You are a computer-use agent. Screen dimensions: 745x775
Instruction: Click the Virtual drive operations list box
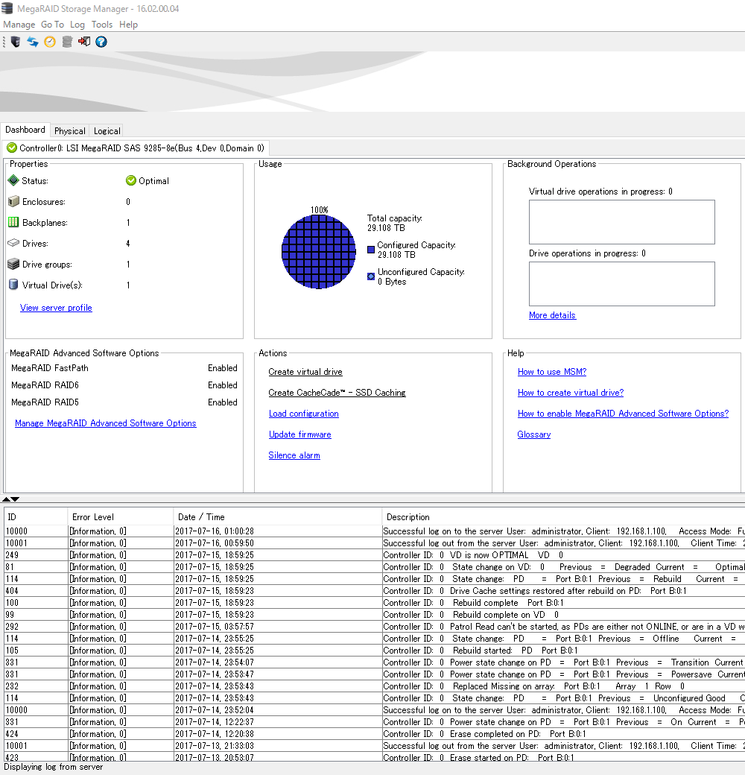(x=621, y=222)
